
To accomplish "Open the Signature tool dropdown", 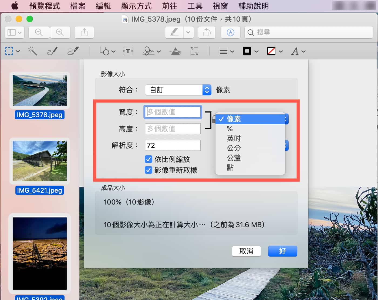I will [151, 51].
